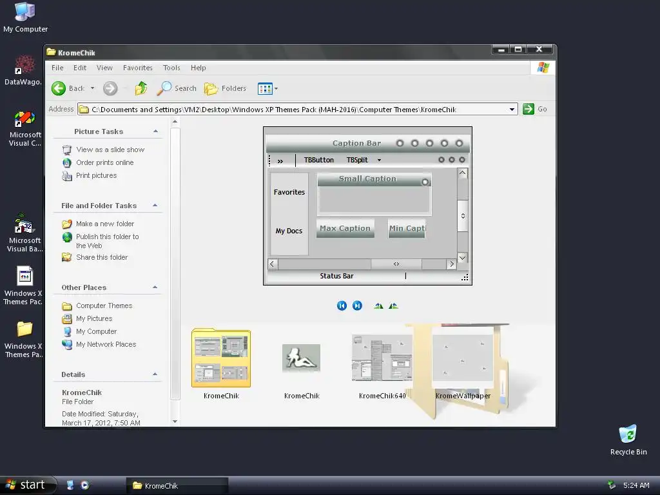Show previous image in filmstrip
Image resolution: width=660 pixels, height=495 pixels.
(x=342, y=306)
